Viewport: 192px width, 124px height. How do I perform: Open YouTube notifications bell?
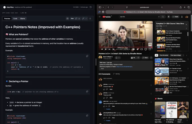(182, 17)
